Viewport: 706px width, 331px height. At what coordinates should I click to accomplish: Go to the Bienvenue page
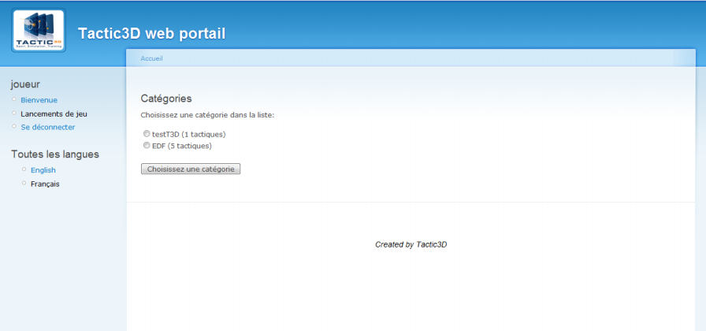coord(39,100)
